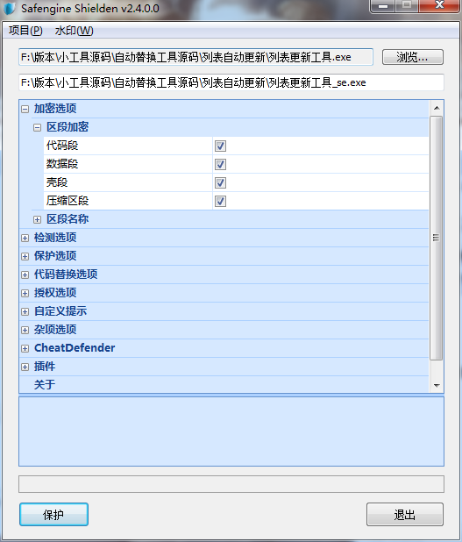Click the output file path field ending _se.exe
This screenshot has width=462, height=542.
tap(231, 82)
